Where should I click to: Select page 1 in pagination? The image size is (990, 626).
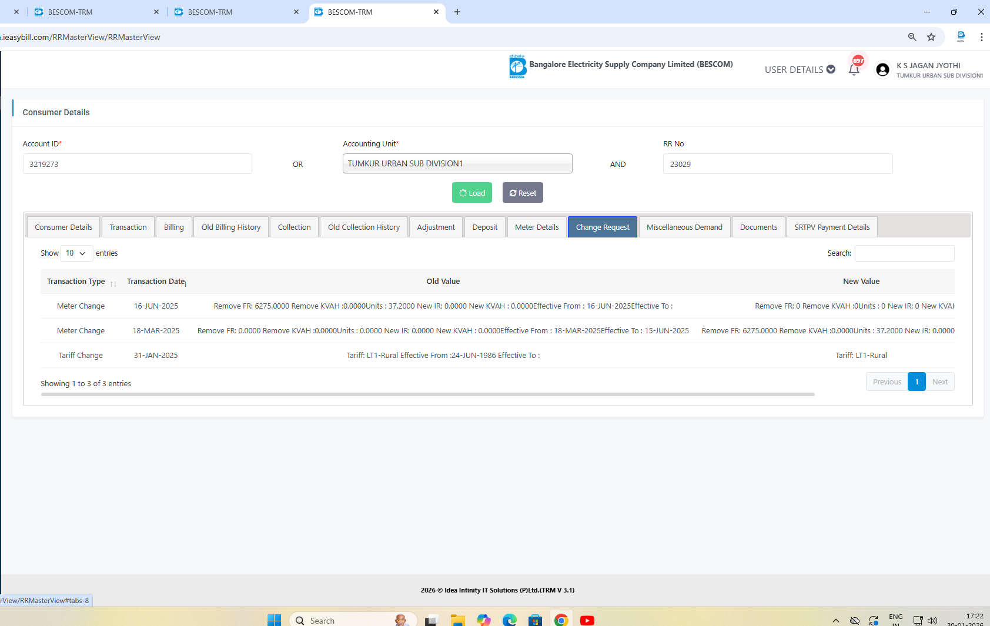coord(917,381)
